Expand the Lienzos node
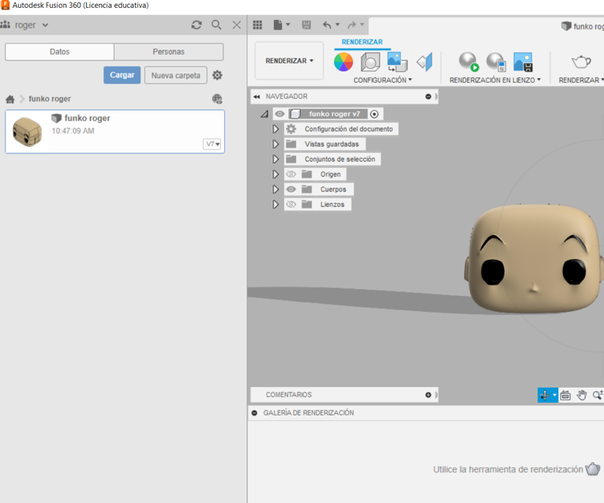 [x=276, y=205]
